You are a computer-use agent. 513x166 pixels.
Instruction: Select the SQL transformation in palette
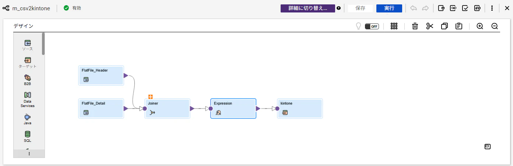[x=28, y=137]
